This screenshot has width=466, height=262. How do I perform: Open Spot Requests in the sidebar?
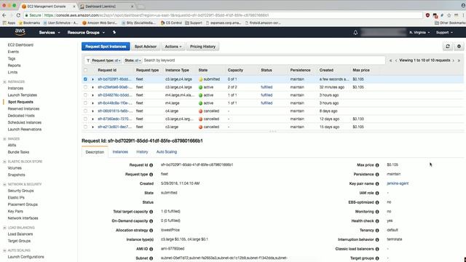pyautogui.click(x=20, y=102)
